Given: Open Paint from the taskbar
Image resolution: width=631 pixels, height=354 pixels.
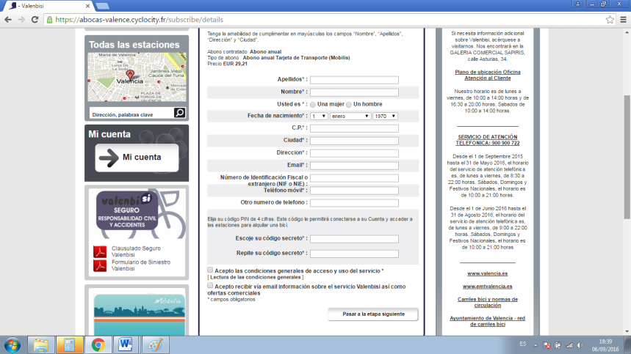Looking at the screenshot, I should click(155, 345).
